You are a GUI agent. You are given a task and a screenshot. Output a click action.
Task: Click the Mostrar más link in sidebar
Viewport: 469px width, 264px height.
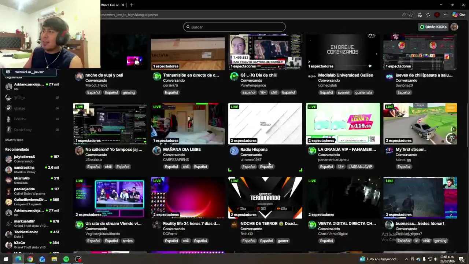click(x=14, y=140)
